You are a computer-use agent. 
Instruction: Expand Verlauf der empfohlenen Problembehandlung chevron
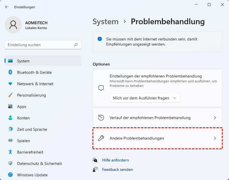(x=215, y=118)
